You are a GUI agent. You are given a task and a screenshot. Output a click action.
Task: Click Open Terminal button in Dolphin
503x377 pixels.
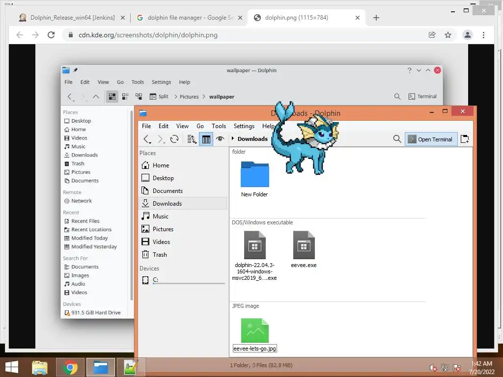click(431, 139)
